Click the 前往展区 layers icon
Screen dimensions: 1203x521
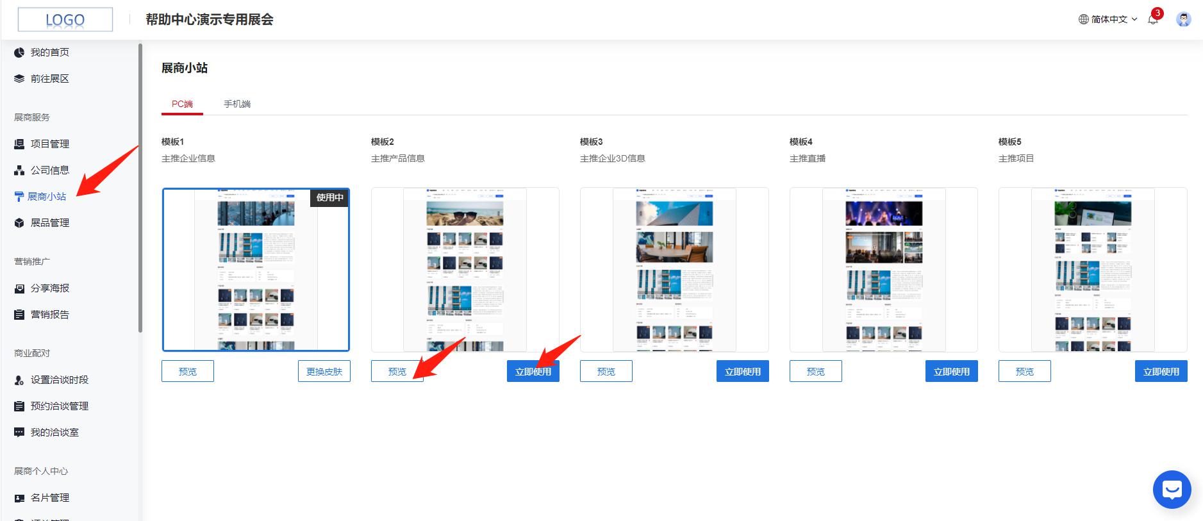(x=19, y=79)
